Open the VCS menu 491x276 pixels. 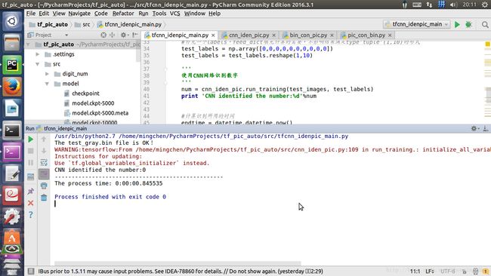(x=174, y=14)
